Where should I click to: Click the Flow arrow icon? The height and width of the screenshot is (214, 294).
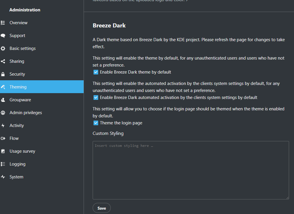click(3, 138)
